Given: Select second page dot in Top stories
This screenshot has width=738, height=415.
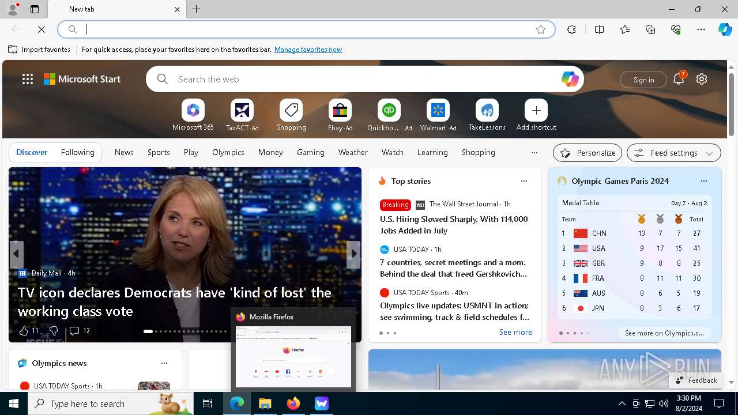Looking at the screenshot, I should point(388,333).
